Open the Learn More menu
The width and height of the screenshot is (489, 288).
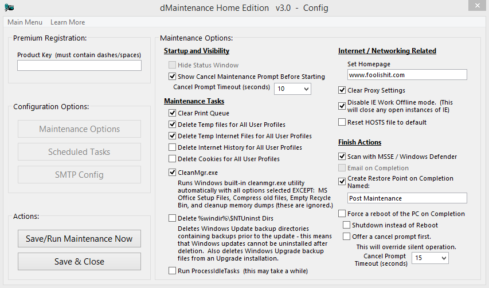[x=68, y=22]
